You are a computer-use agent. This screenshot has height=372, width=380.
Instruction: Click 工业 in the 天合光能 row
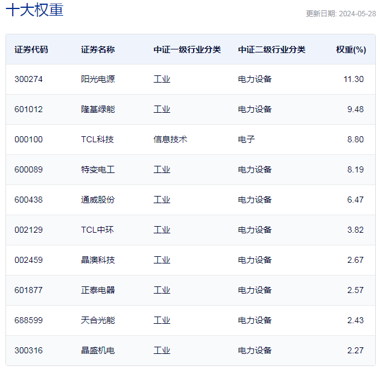[x=162, y=320]
